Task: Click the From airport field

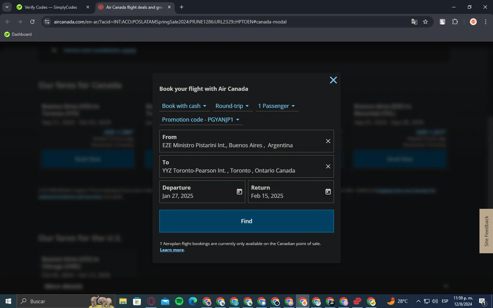Action: pyautogui.click(x=246, y=141)
